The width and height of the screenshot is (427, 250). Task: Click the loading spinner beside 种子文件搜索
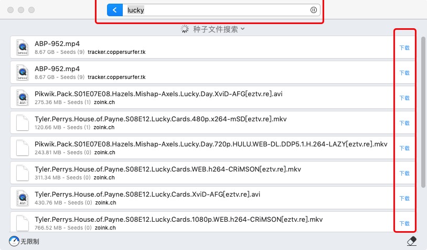point(185,29)
